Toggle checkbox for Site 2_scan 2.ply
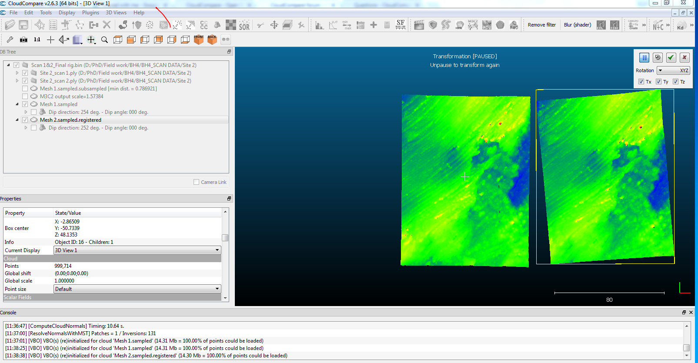This screenshot has width=698, height=363. pyautogui.click(x=25, y=81)
